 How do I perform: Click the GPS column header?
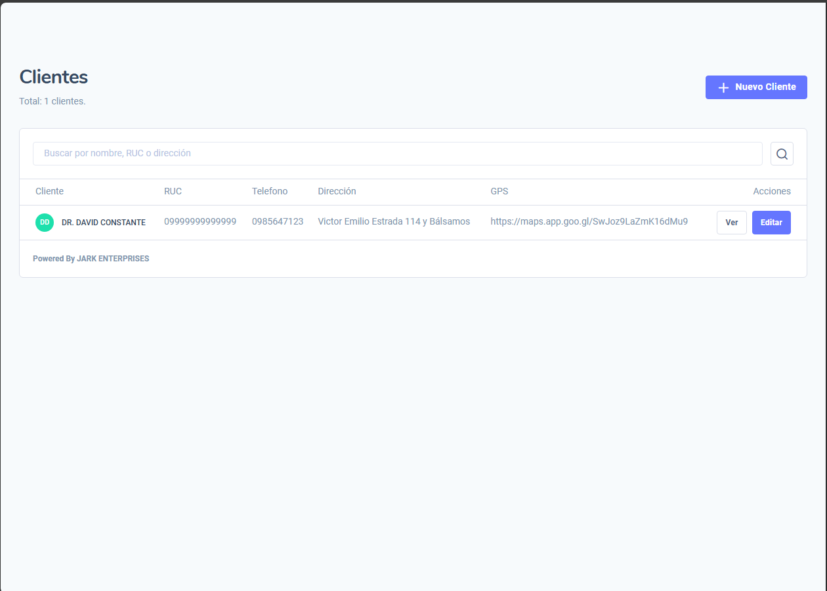[x=499, y=192]
